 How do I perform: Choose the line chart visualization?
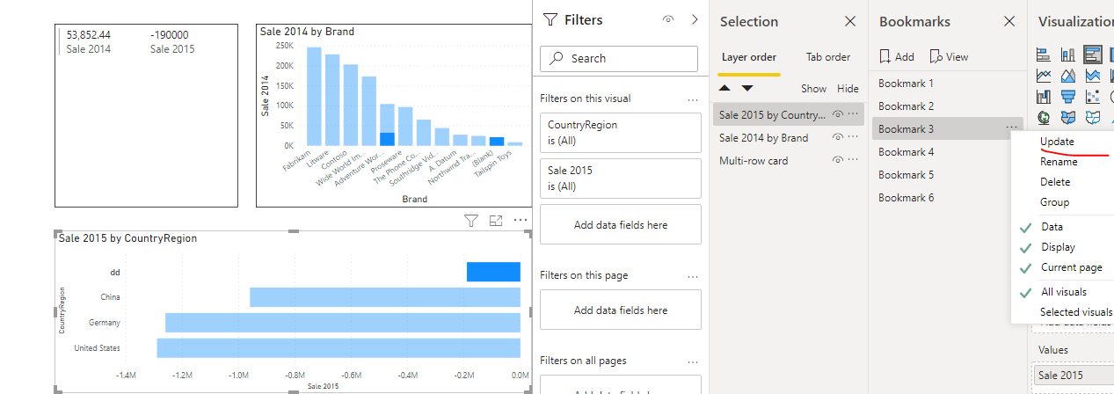tap(1045, 76)
